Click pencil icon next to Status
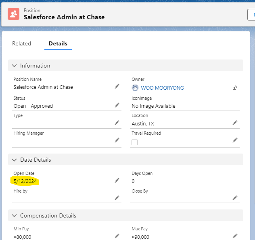This screenshot has width=255, height=240. click(x=117, y=105)
